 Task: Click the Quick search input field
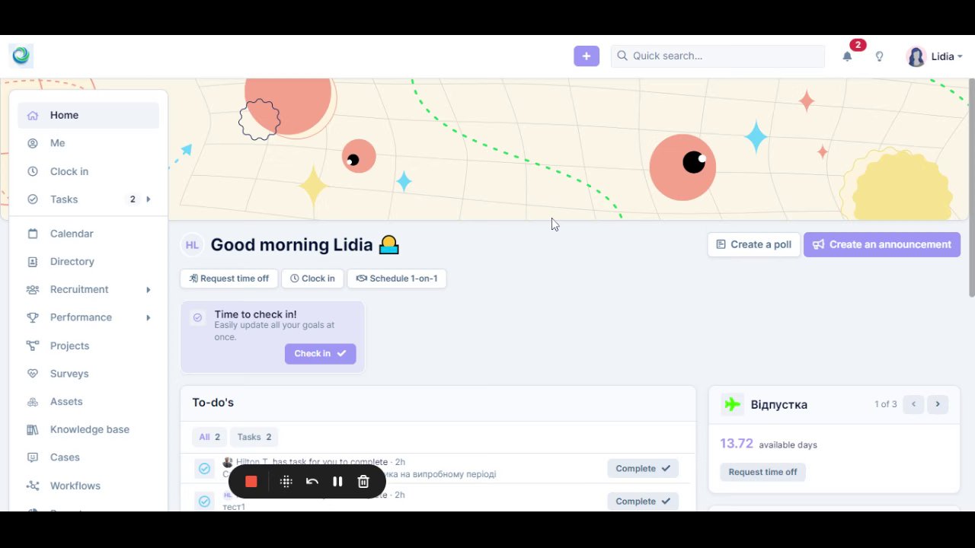(x=718, y=56)
